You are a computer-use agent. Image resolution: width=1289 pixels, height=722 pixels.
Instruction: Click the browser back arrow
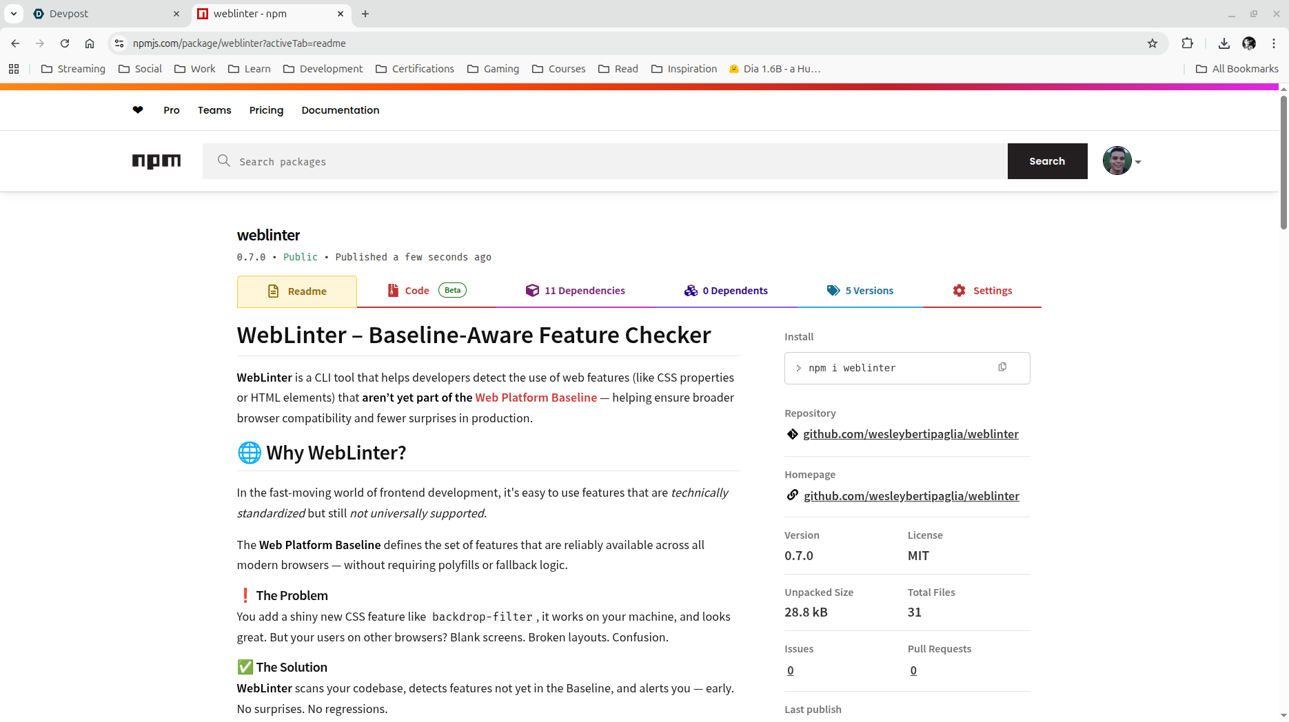pos(15,43)
